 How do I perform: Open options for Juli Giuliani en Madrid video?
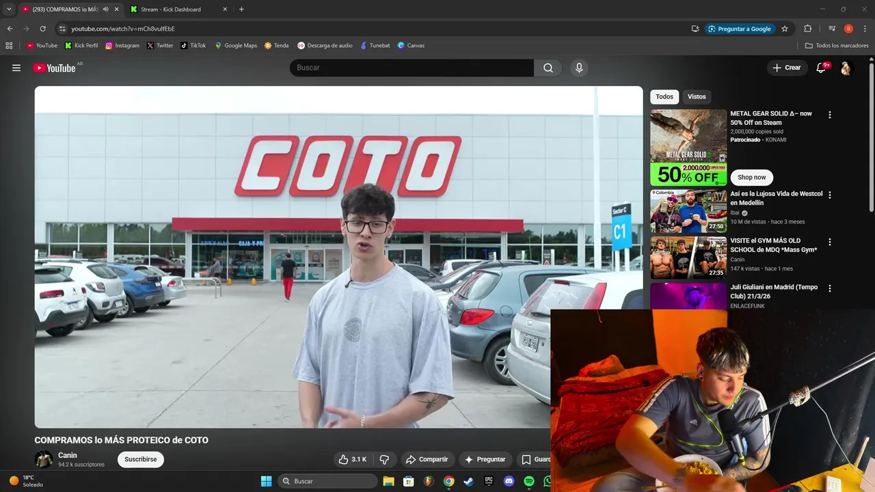(x=830, y=288)
